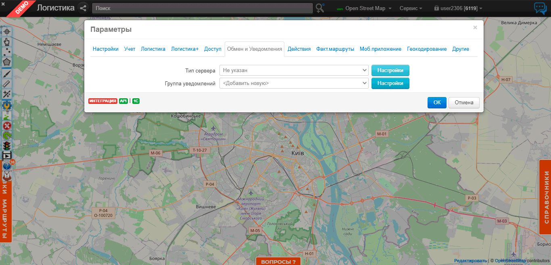Switch to the Геокодирование tab

(427, 49)
